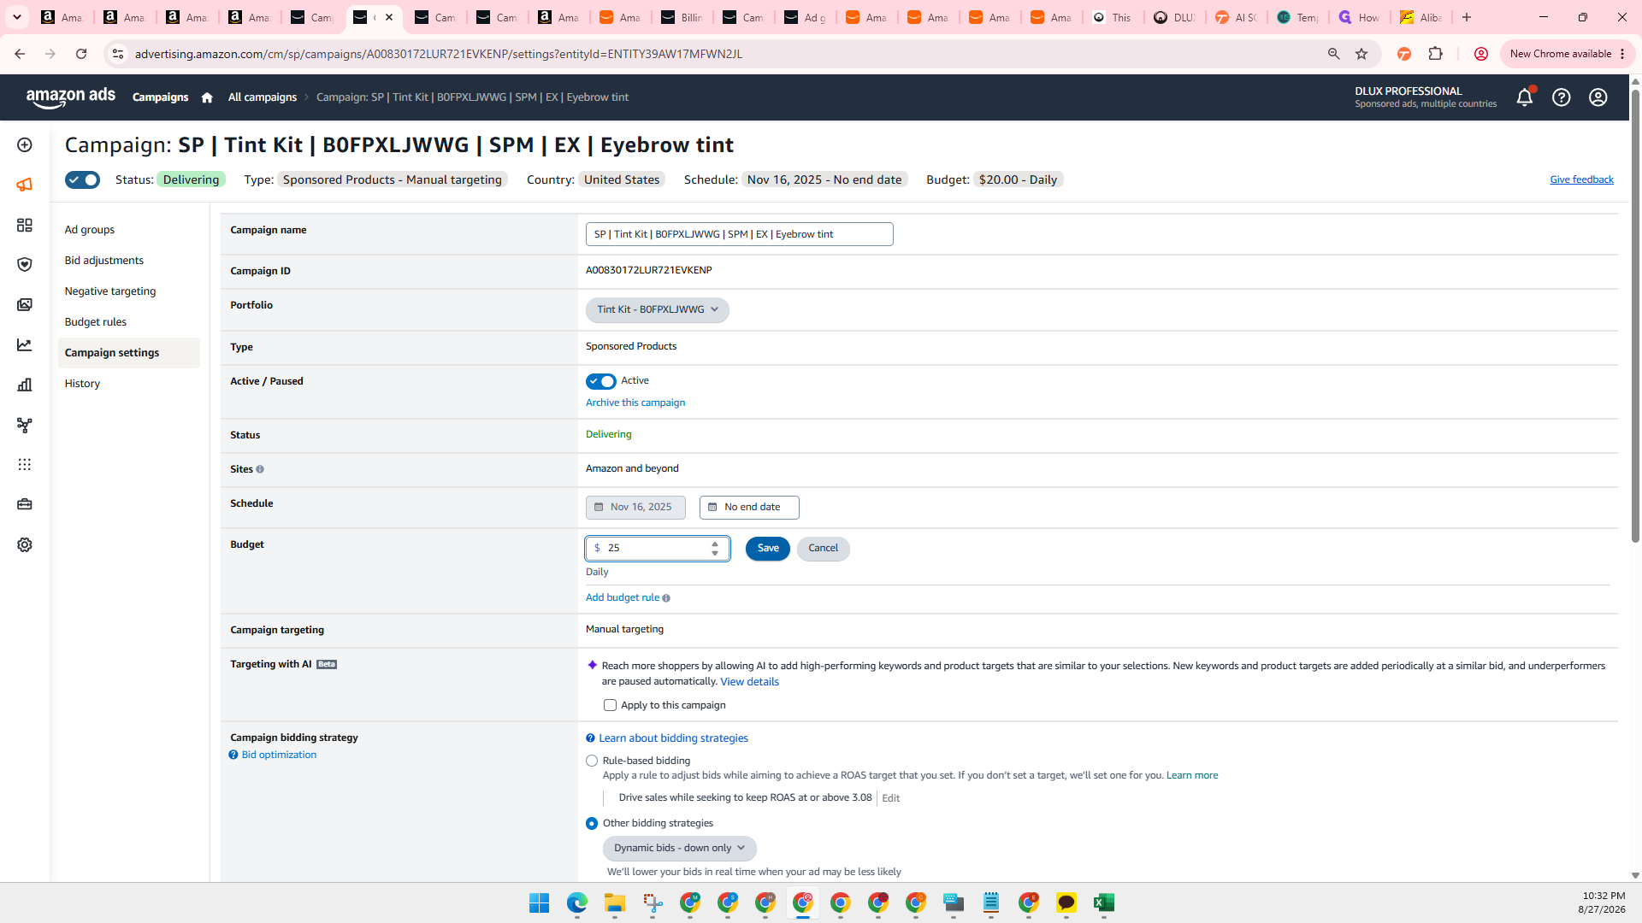1642x923 pixels.
Task: Open the Nov 16, 2025 start date picker
Action: click(635, 508)
